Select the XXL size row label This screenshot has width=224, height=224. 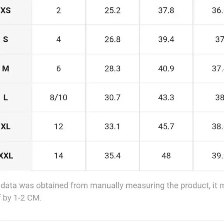point(7,156)
